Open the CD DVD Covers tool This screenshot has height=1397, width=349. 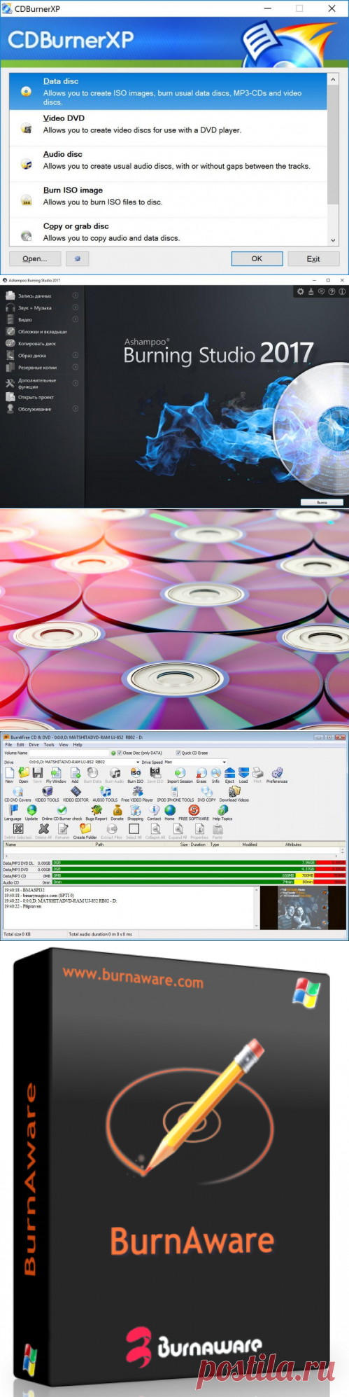coord(17,793)
